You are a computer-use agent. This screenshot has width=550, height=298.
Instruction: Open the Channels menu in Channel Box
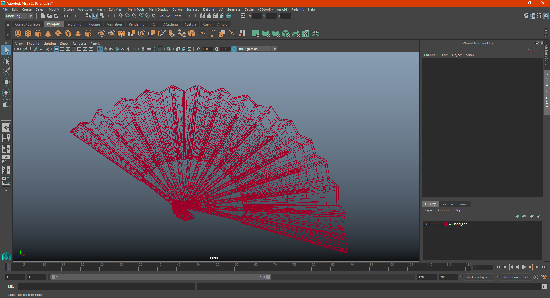431,55
